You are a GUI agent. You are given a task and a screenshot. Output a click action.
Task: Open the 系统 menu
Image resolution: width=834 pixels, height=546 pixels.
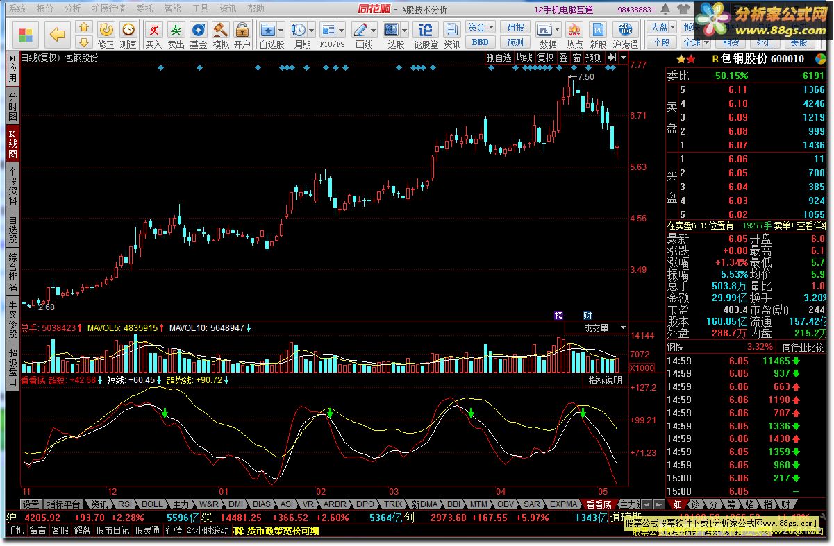(x=17, y=9)
